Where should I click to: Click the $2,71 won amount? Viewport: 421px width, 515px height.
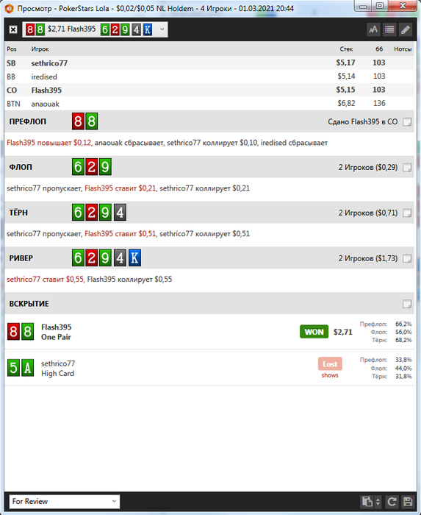point(342,332)
